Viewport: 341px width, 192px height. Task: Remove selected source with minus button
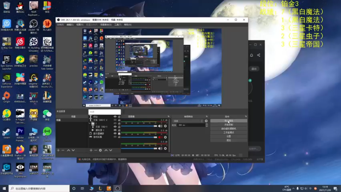95,150
